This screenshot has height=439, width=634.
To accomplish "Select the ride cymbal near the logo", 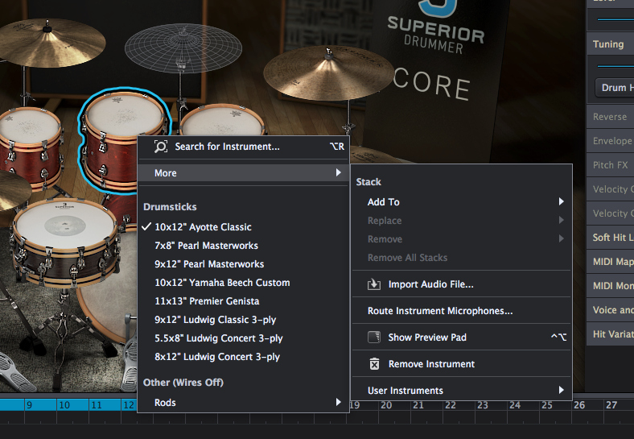I will tap(327, 72).
